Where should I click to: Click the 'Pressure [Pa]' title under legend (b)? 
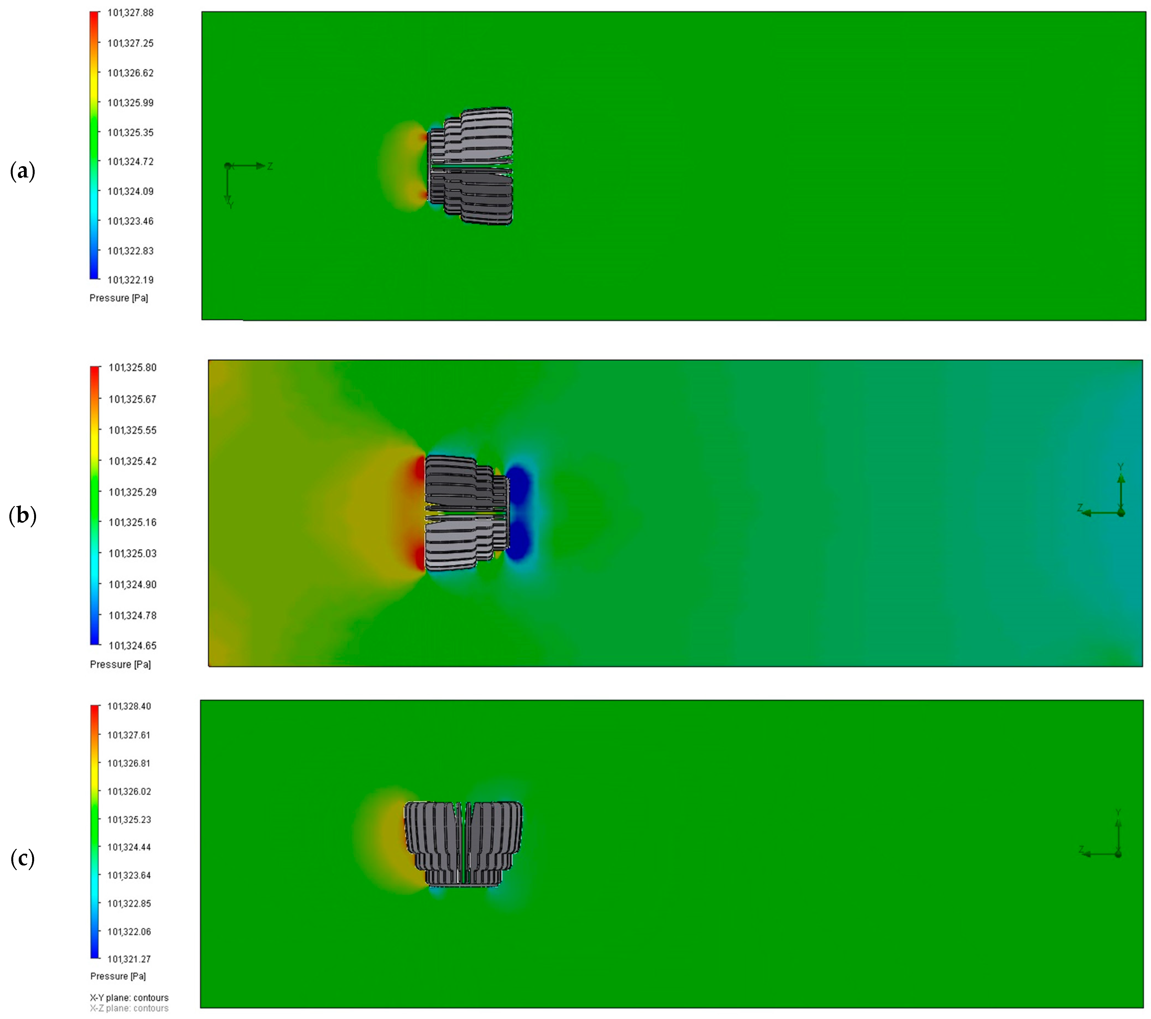pos(120,664)
